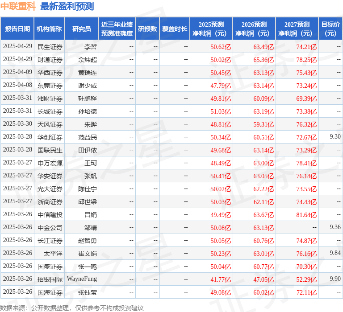This screenshot has height=312, width=343.
Task: Click the 研究员 column header
Action: tap(81, 29)
